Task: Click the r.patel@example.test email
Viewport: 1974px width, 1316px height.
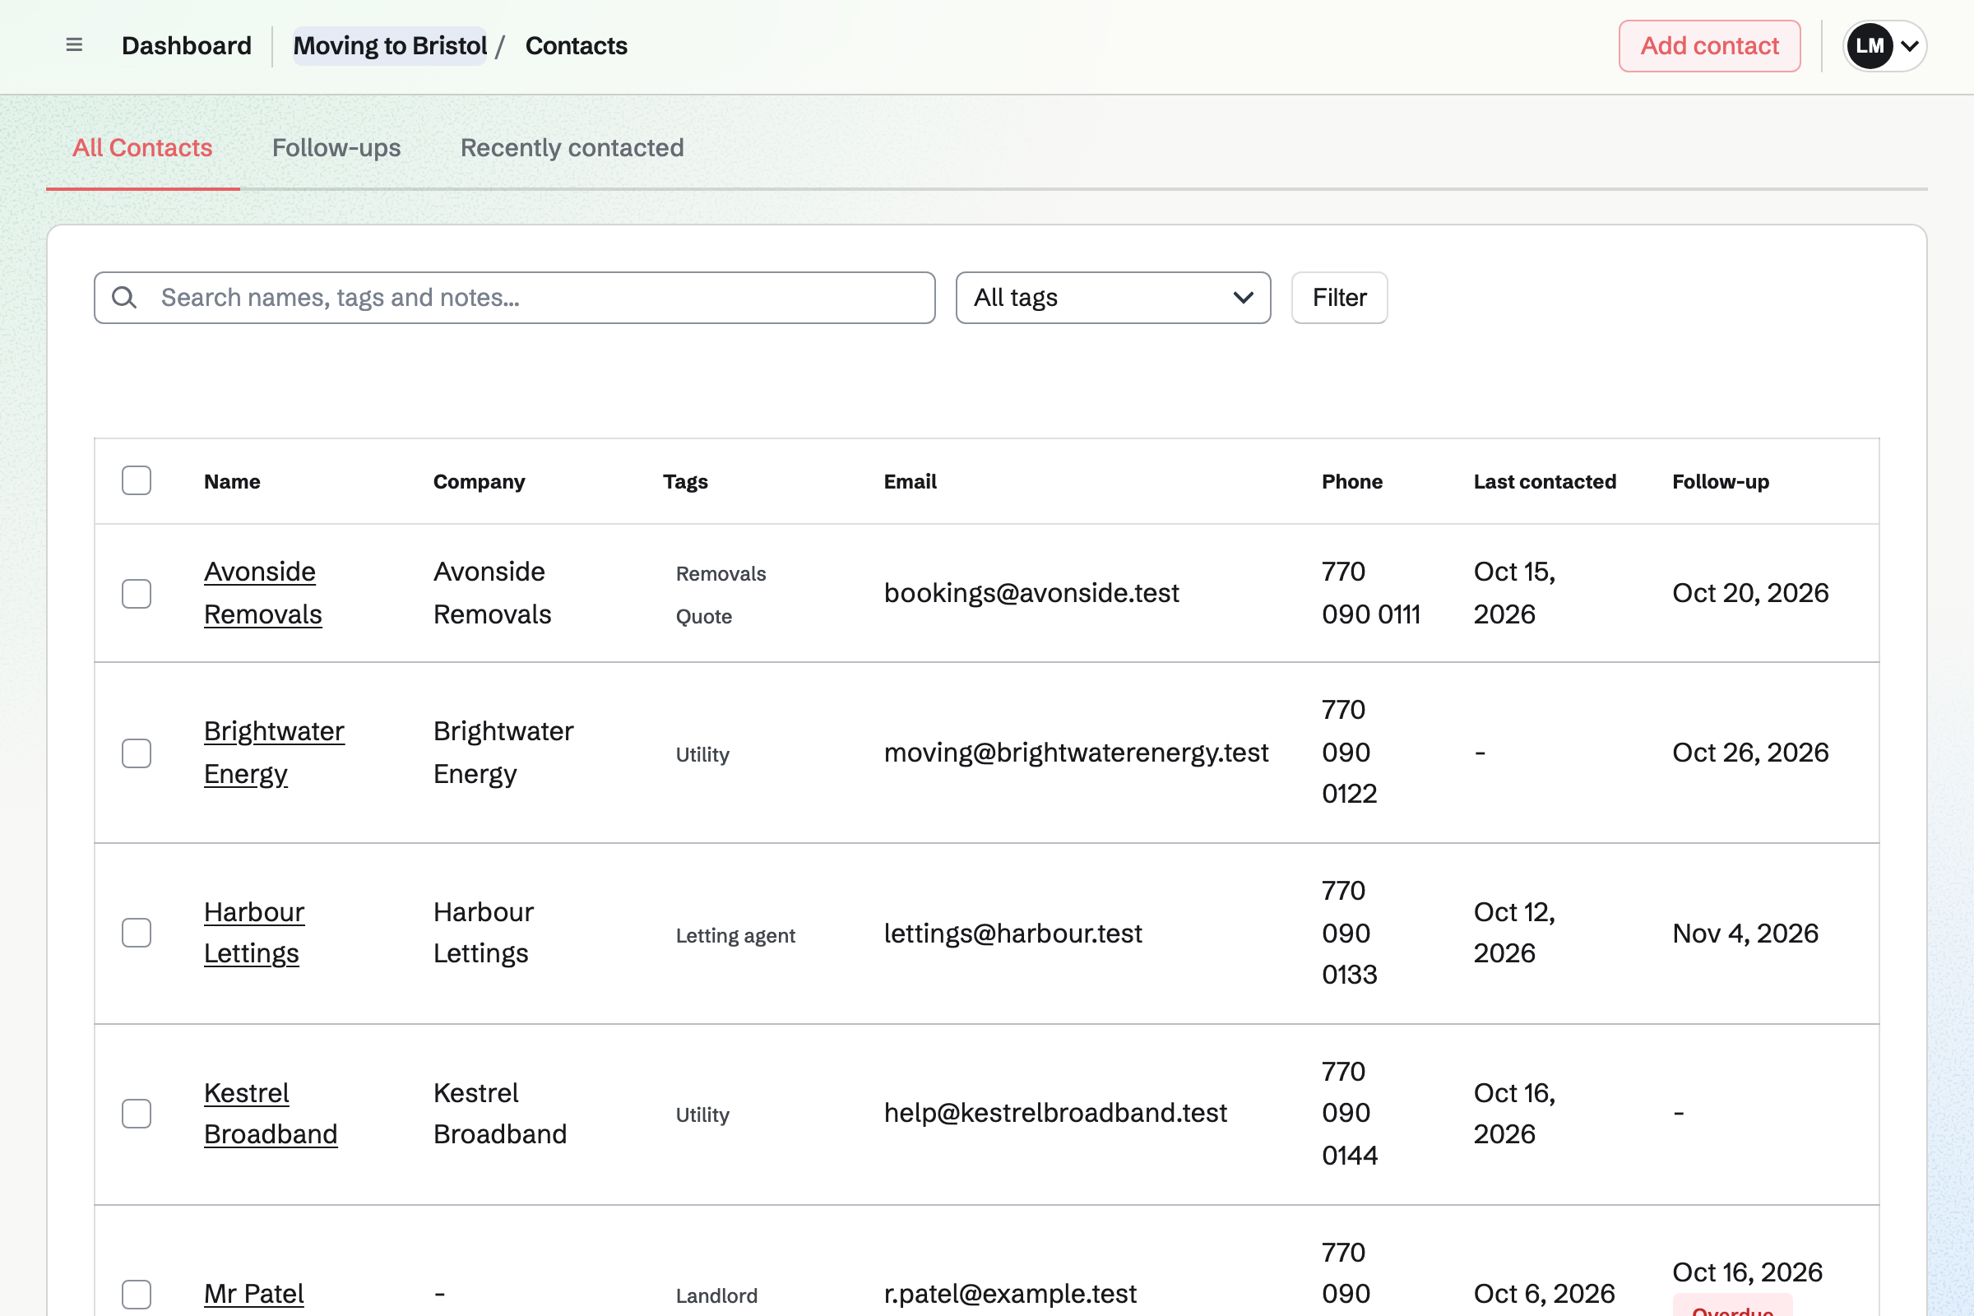Action: [x=1010, y=1293]
